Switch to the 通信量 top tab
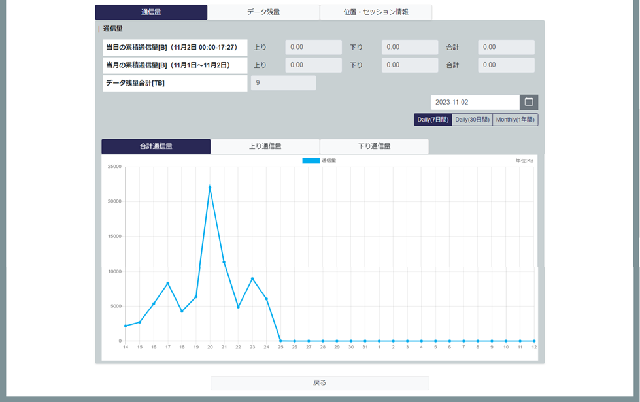 pos(151,12)
